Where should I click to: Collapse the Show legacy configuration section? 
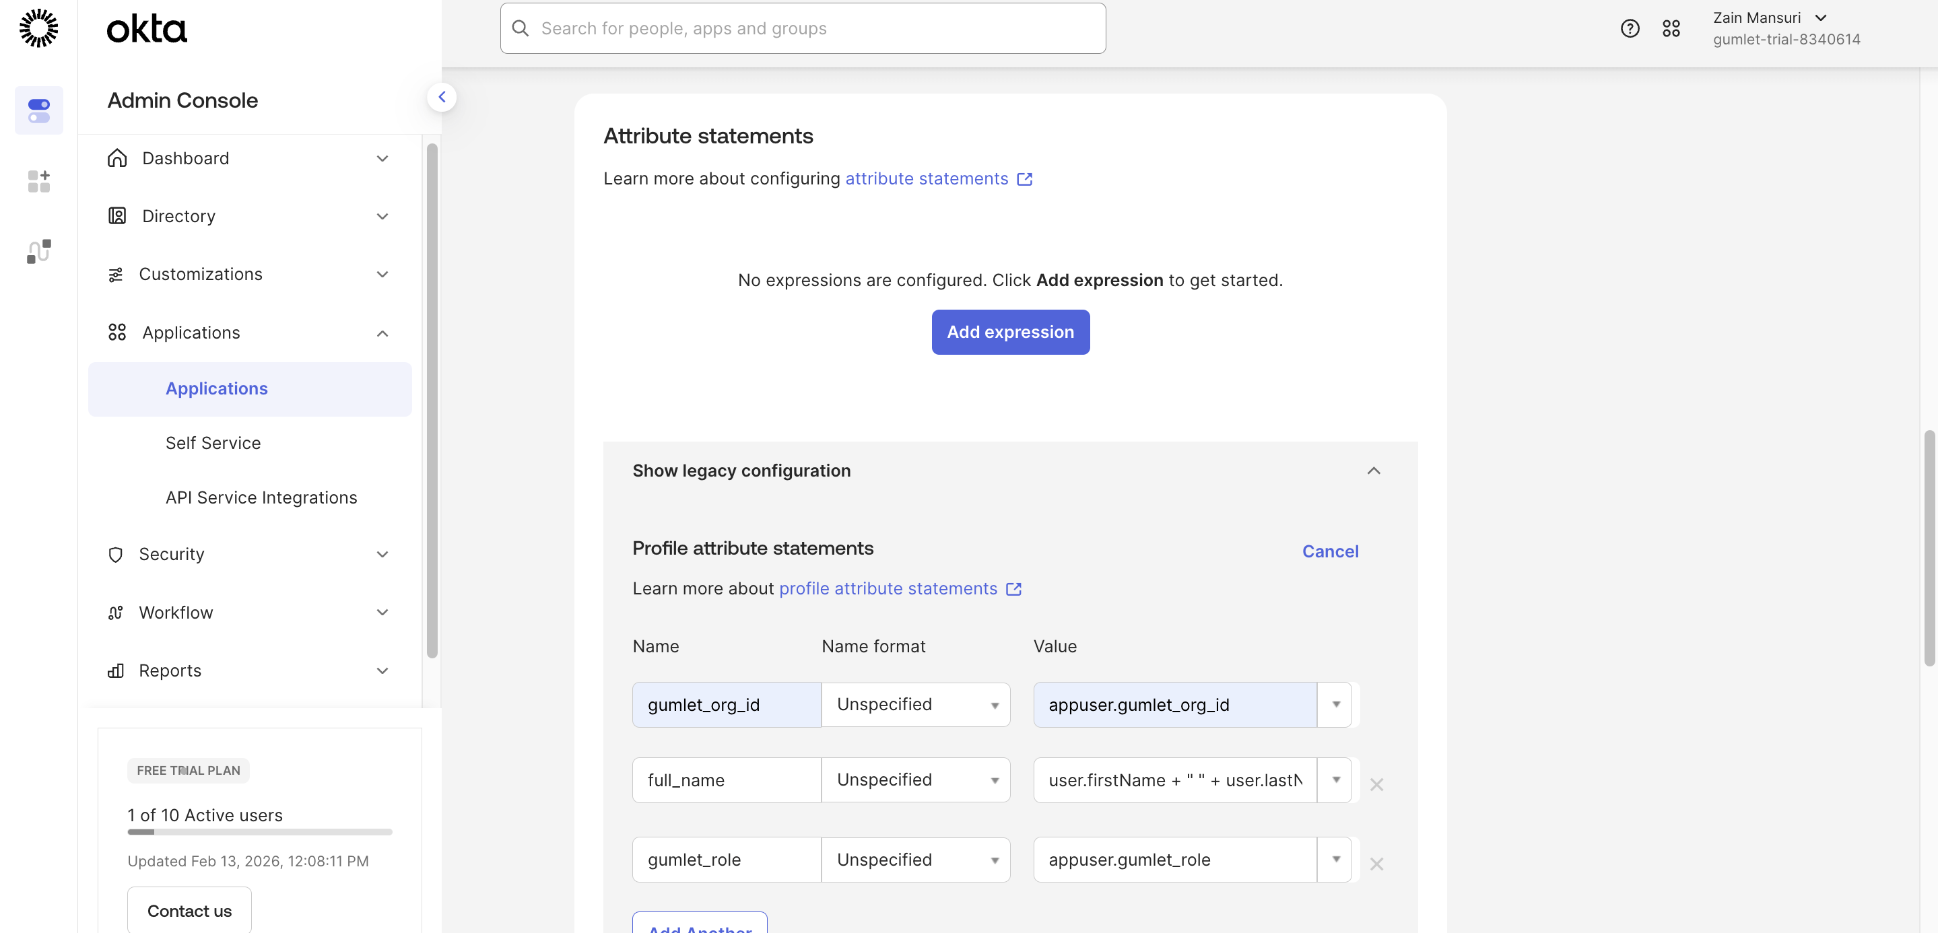[1373, 471]
